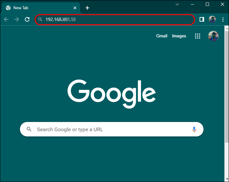Close the New Tab tab
The height and width of the screenshot is (182, 229).
tap(75, 8)
